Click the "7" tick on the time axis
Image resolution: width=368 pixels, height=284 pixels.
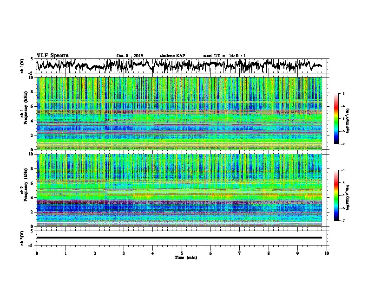pos(240,253)
